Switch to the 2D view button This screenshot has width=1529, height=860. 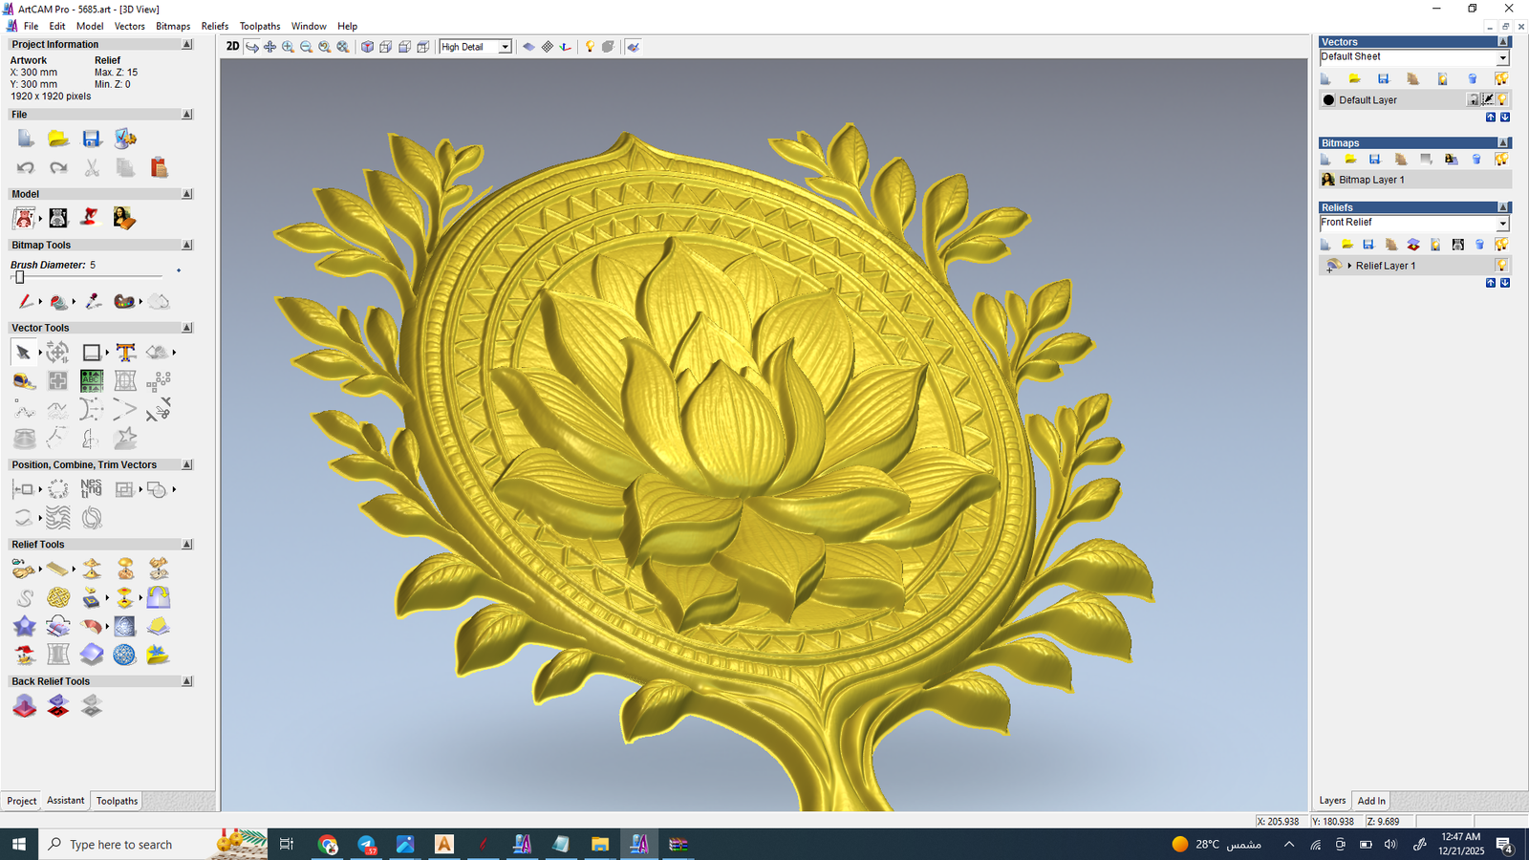pyautogui.click(x=232, y=47)
